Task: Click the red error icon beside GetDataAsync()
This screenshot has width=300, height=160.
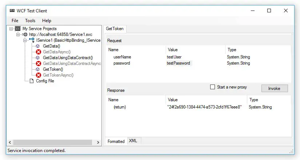Action: [x=39, y=52]
